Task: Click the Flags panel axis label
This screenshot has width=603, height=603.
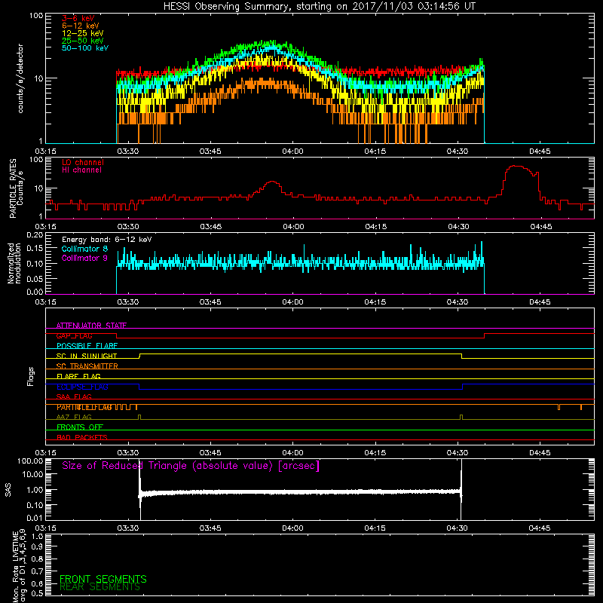Action: [x=31, y=376]
